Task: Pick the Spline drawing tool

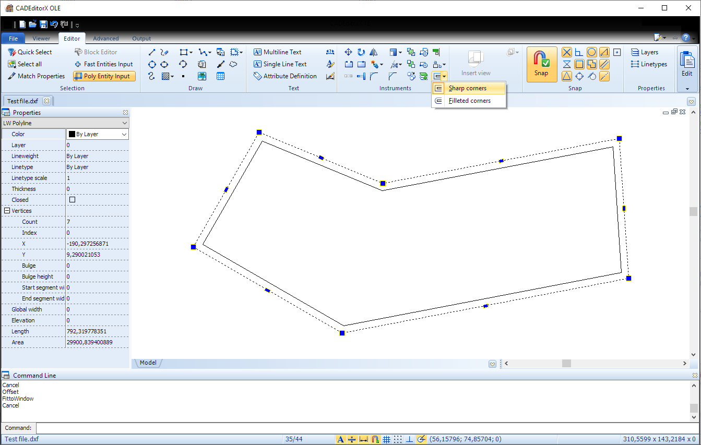Action: [152, 76]
